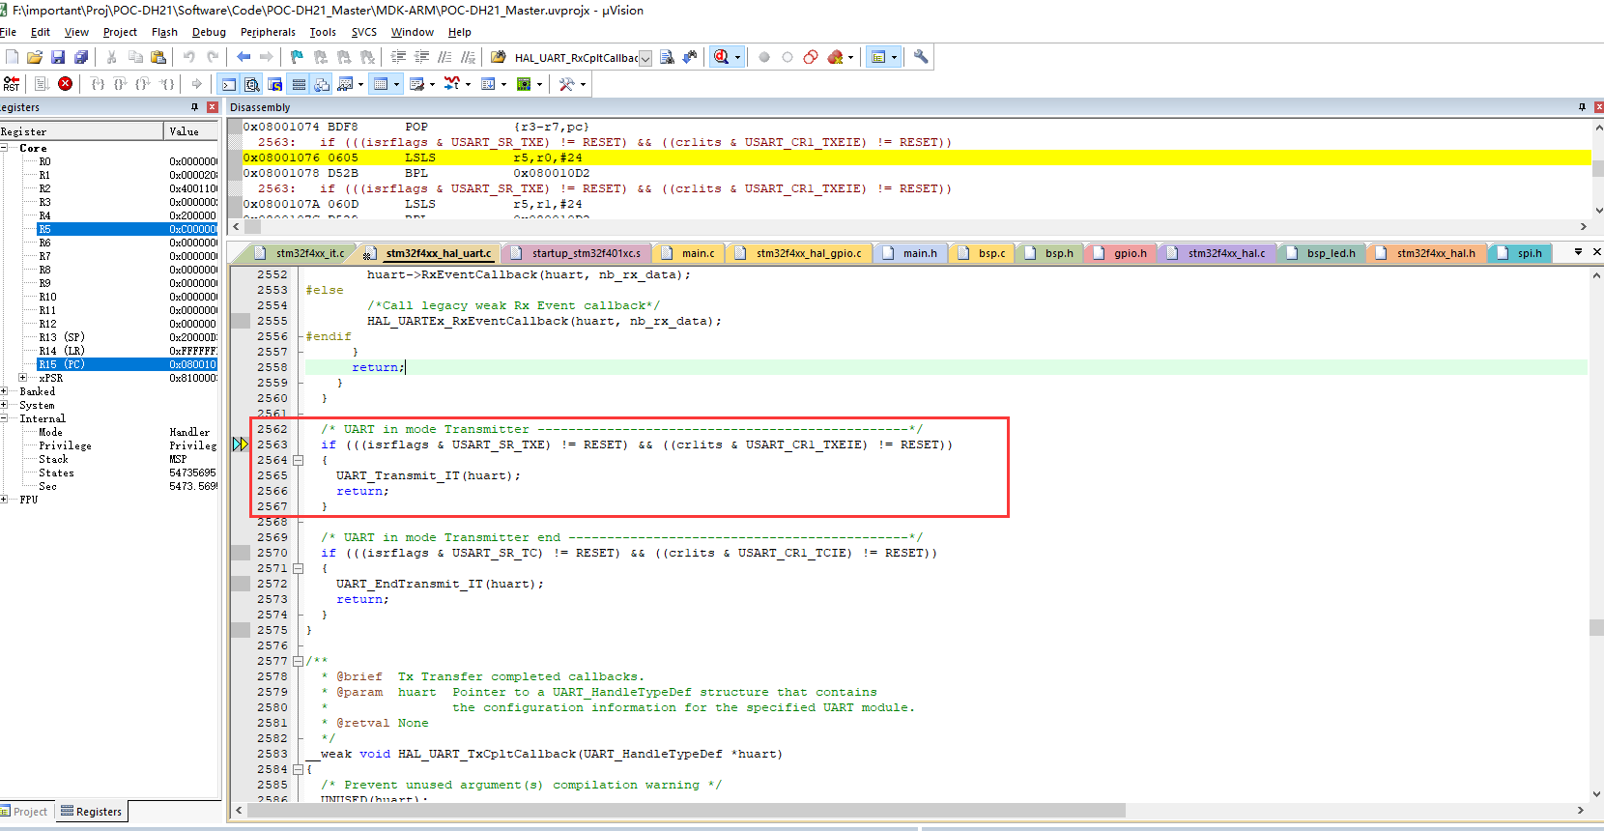
Task: Pin the Registers panel auto-hide
Action: click(194, 107)
